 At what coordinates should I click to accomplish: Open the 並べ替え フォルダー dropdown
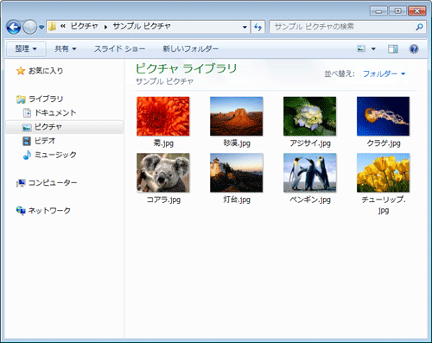(x=384, y=74)
